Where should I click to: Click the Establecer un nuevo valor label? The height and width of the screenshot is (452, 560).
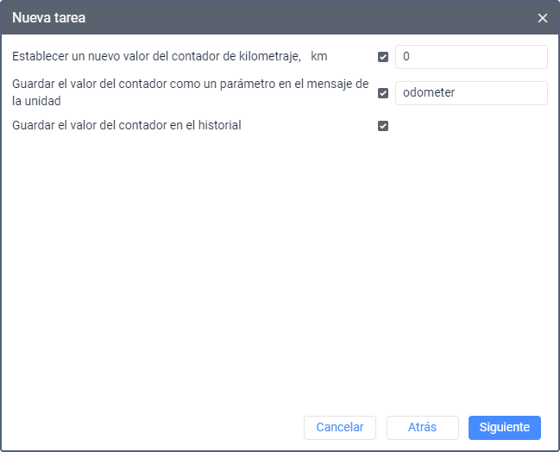(x=155, y=57)
